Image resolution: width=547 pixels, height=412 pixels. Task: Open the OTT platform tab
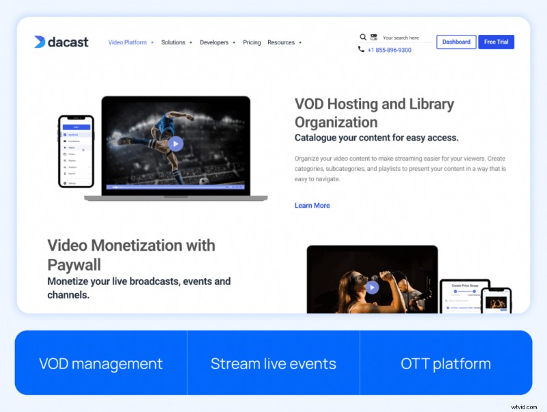pos(446,363)
